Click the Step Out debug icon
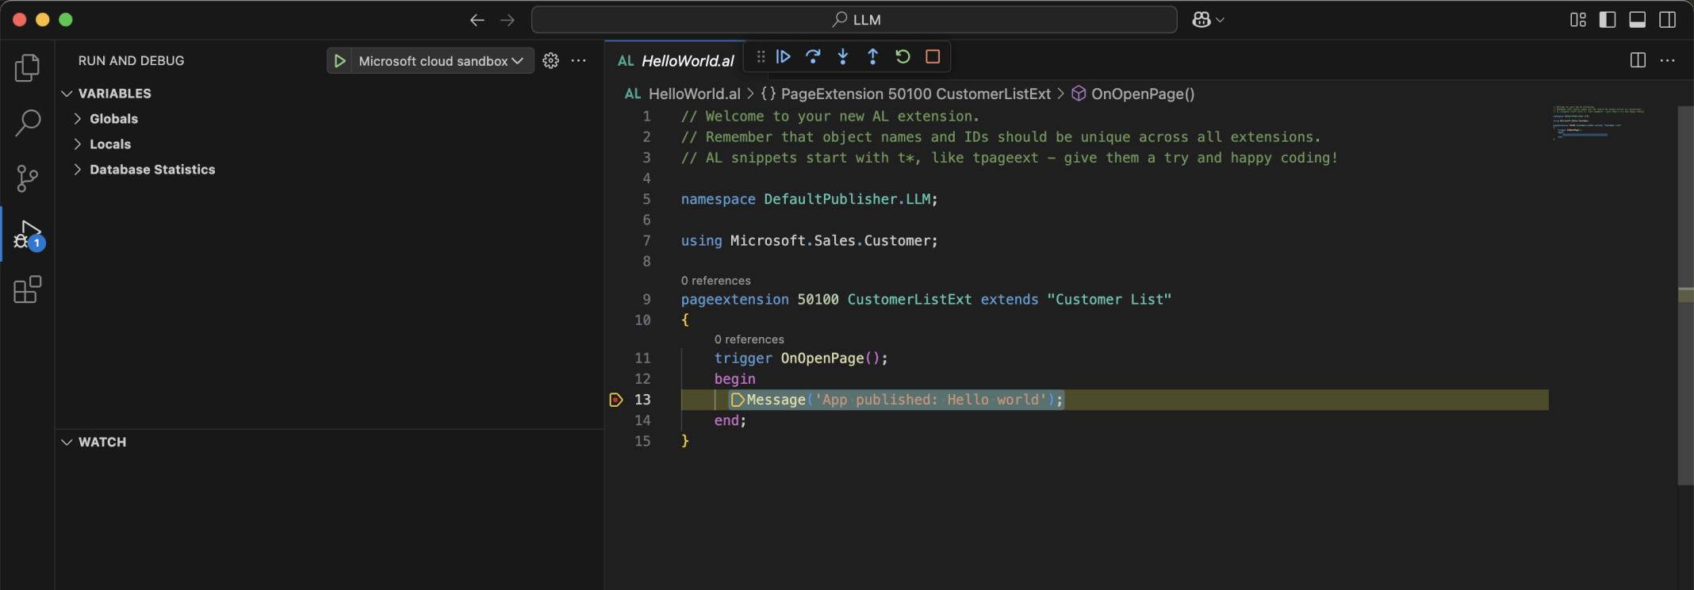This screenshot has height=590, width=1694. (x=872, y=57)
